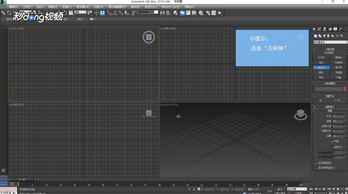
Task: Open the Rendered Frame Window icon
Action: (214, 13)
